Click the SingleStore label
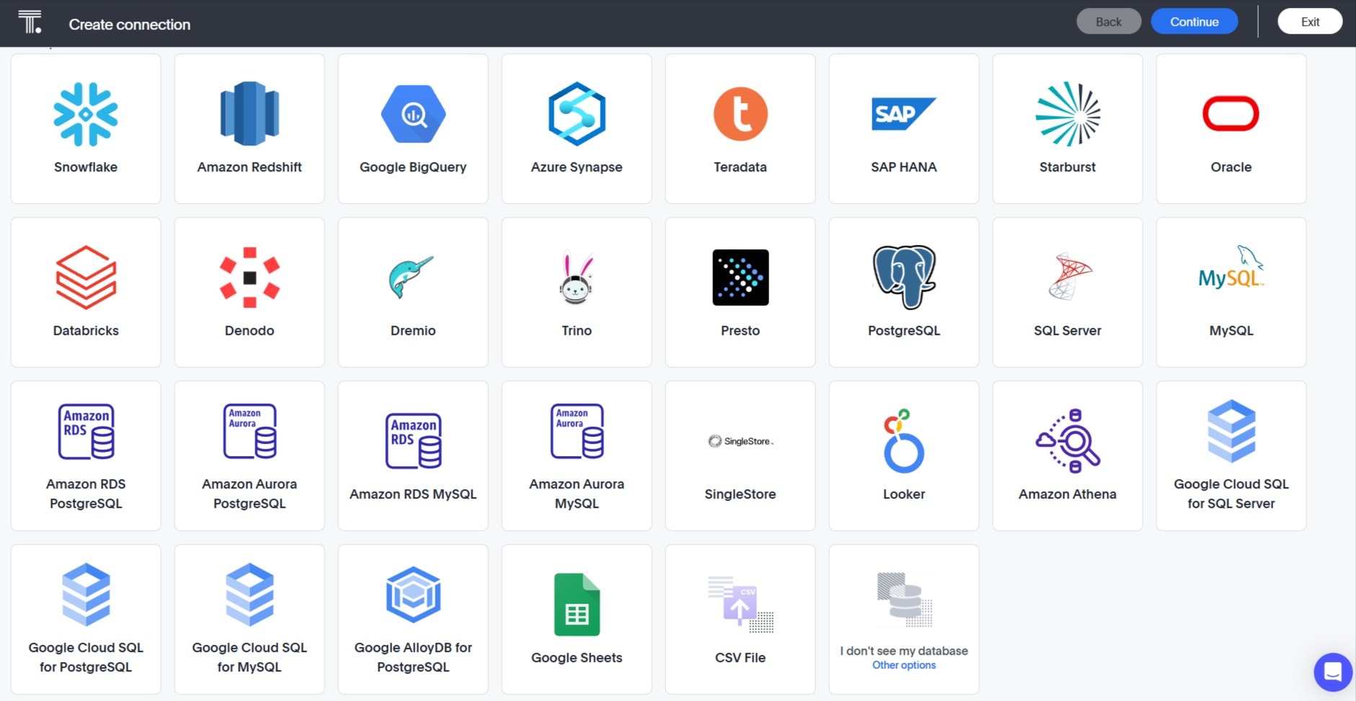Screen dimensions: 1356x701 [740, 494]
